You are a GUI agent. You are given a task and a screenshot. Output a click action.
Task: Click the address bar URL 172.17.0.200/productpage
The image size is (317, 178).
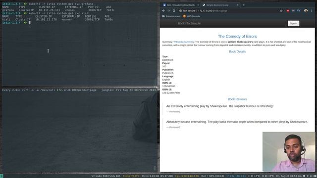coord(212,11)
